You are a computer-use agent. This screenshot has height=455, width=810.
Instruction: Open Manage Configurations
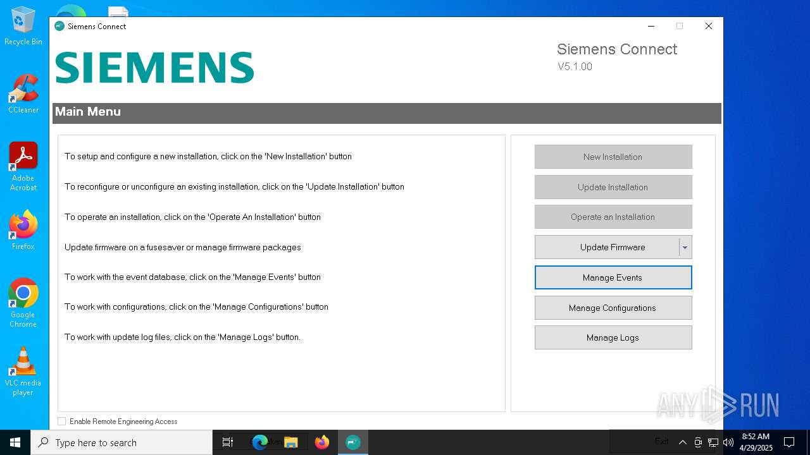(x=613, y=308)
